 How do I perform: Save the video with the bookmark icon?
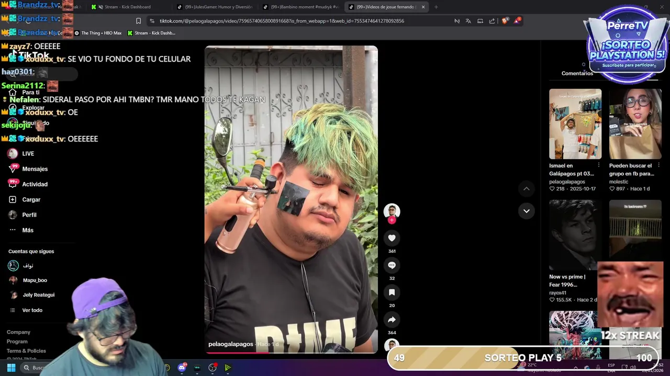[392, 292]
